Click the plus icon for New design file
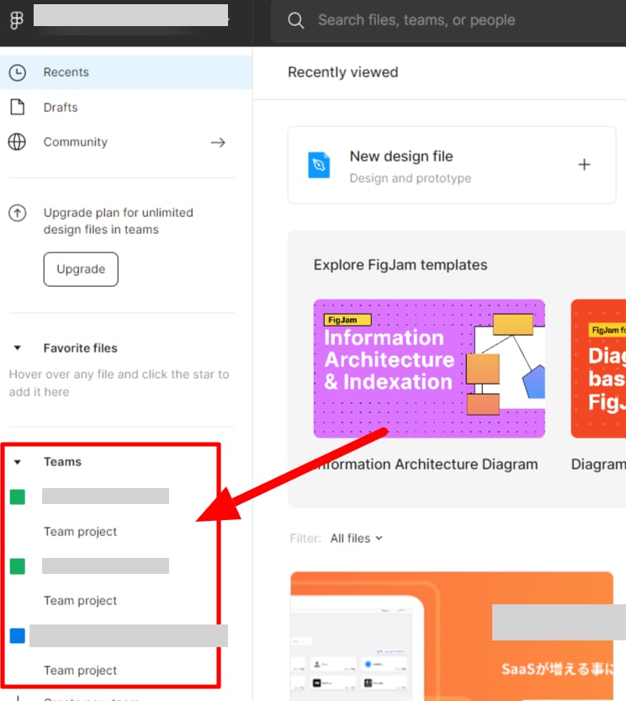626x701 pixels. tap(584, 165)
